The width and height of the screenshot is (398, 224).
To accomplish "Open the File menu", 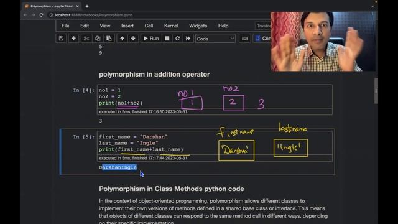I will click(65, 26).
